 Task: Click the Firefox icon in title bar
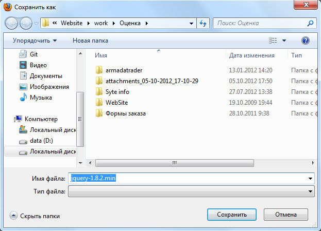tap(8, 7)
